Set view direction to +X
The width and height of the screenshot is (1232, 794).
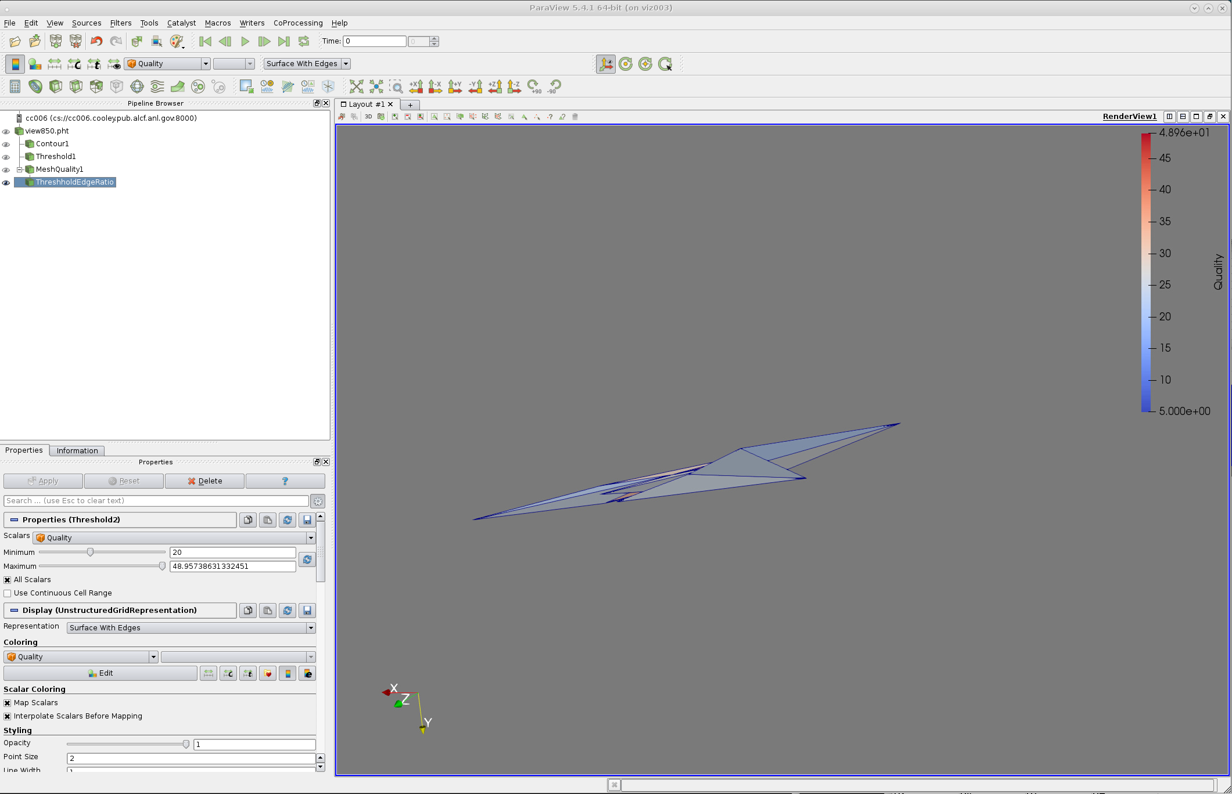pos(416,86)
